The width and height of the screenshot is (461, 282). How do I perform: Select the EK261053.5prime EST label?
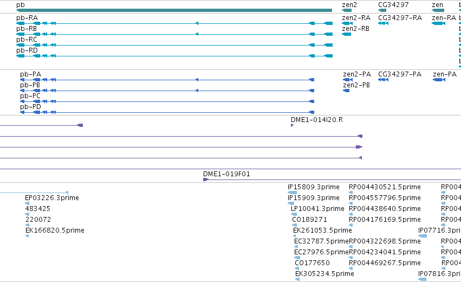(x=322, y=230)
